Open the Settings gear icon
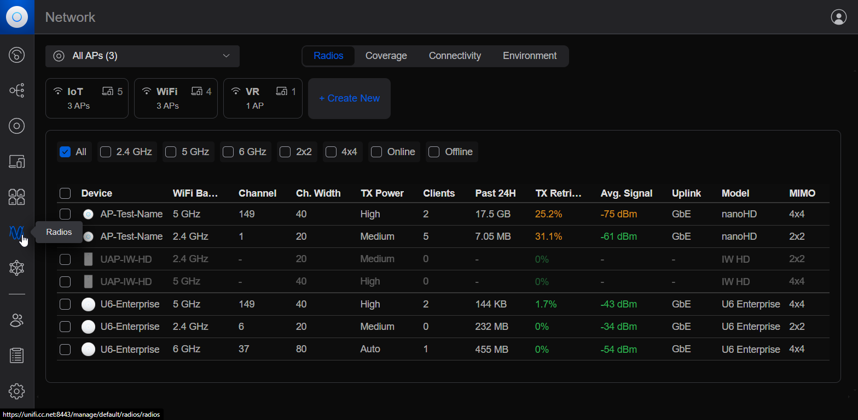858x420 pixels. 17,391
